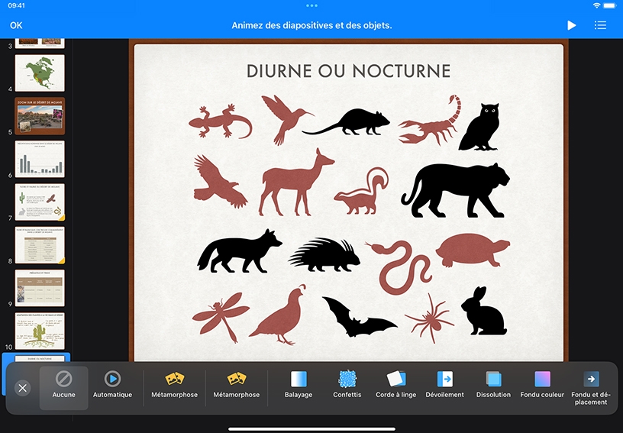Apply the Corde à linge transition

pos(395,384)
